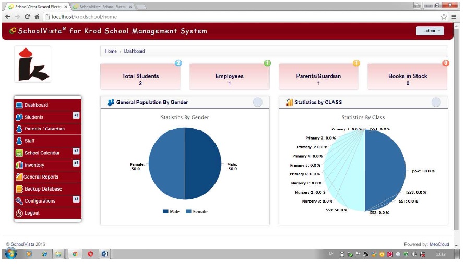This screenshot has width=465, height=264.
Task: Open Parents / Guardian menu item
Action: (44, 129)
